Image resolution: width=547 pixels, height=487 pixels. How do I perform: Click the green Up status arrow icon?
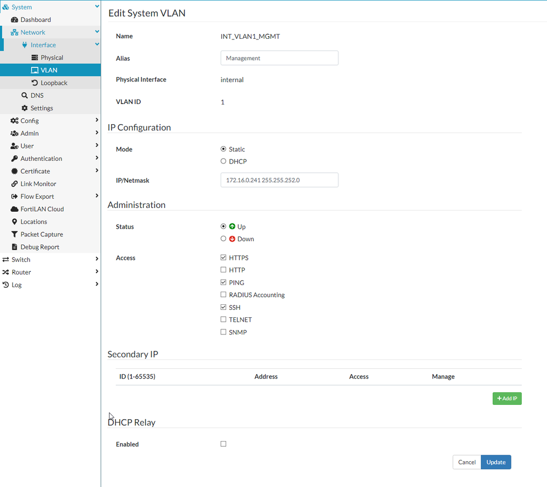[x=232, y=227]
